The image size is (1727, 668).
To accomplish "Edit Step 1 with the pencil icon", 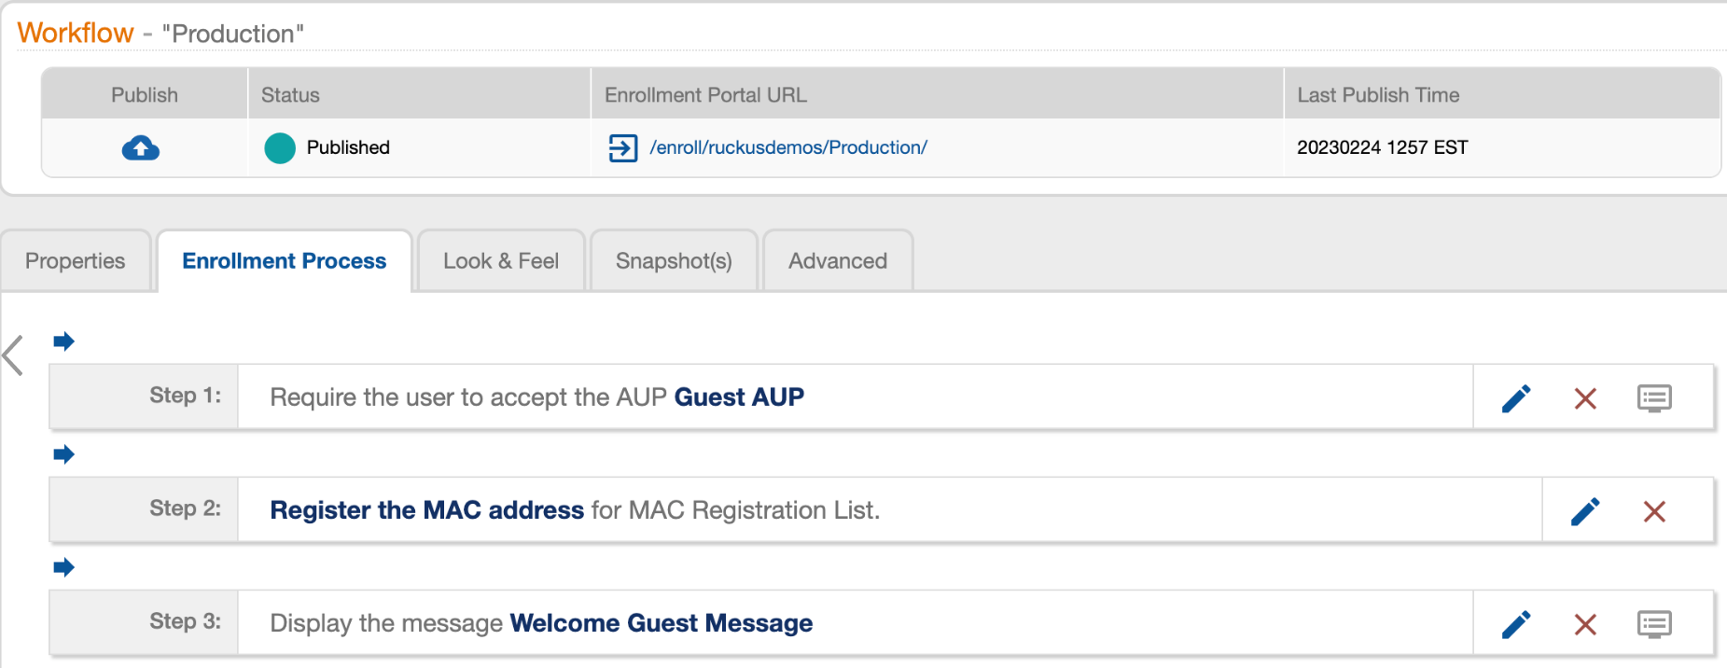I will point(1516,398).
